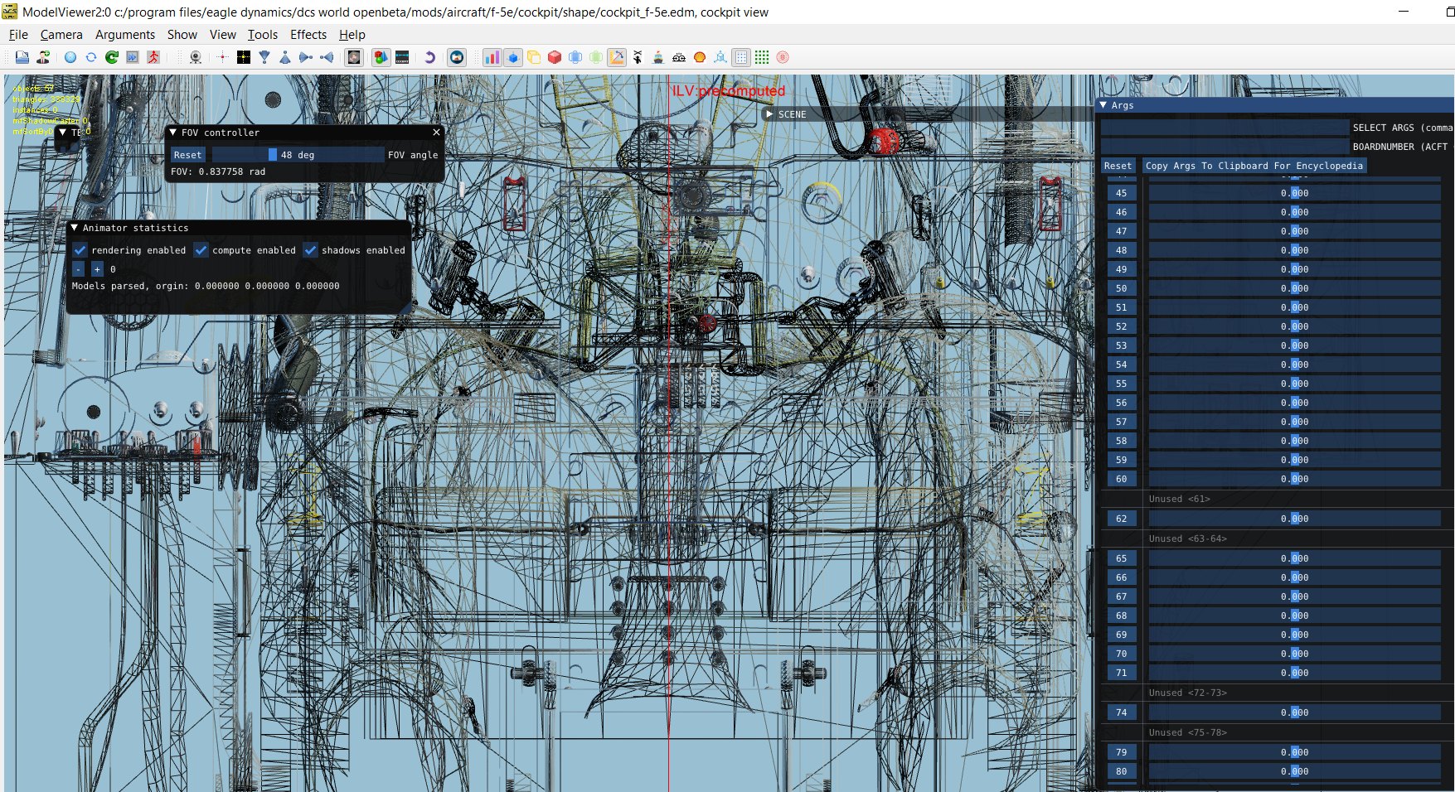The width and height of the screenshot is (1455, 792).
Task: Collapse the Args panel
Action: pos(1103,105)
